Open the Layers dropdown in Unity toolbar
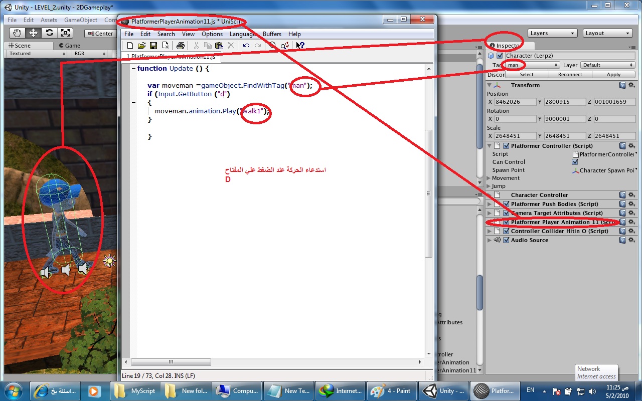This screenshot has height=401, width=642. [552, 33]
